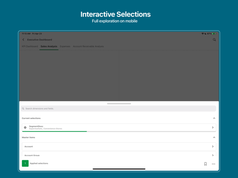Viewport: 238px width, 178px height.
Task: Tap the battery status icon
Action: coord(214,34)
